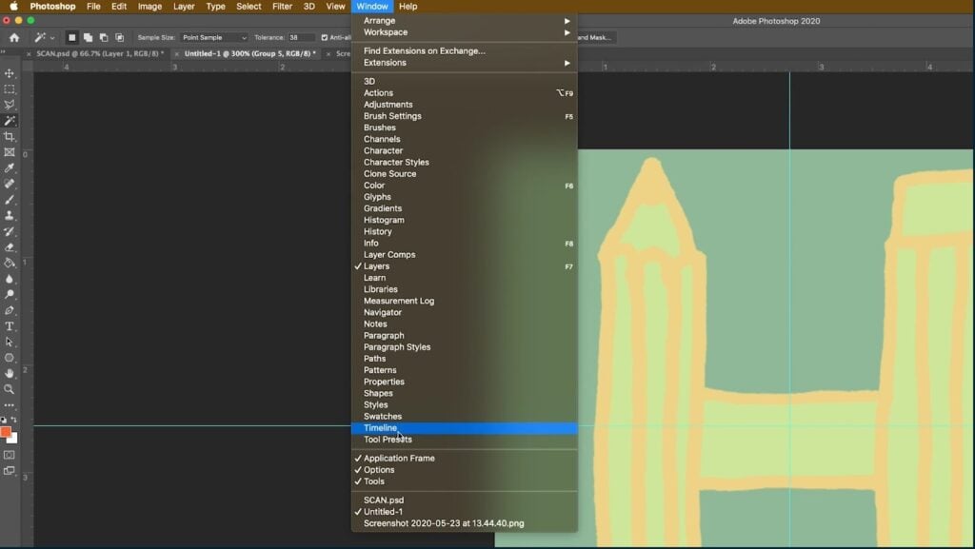Select the Crop tool

pyautogui.click(x=10, y=137)
